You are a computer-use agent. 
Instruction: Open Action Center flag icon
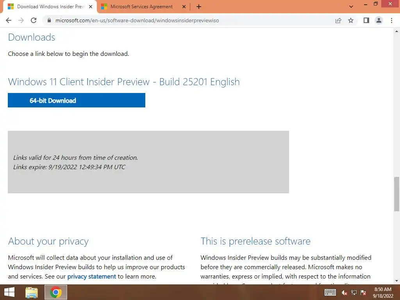point(363,293)
